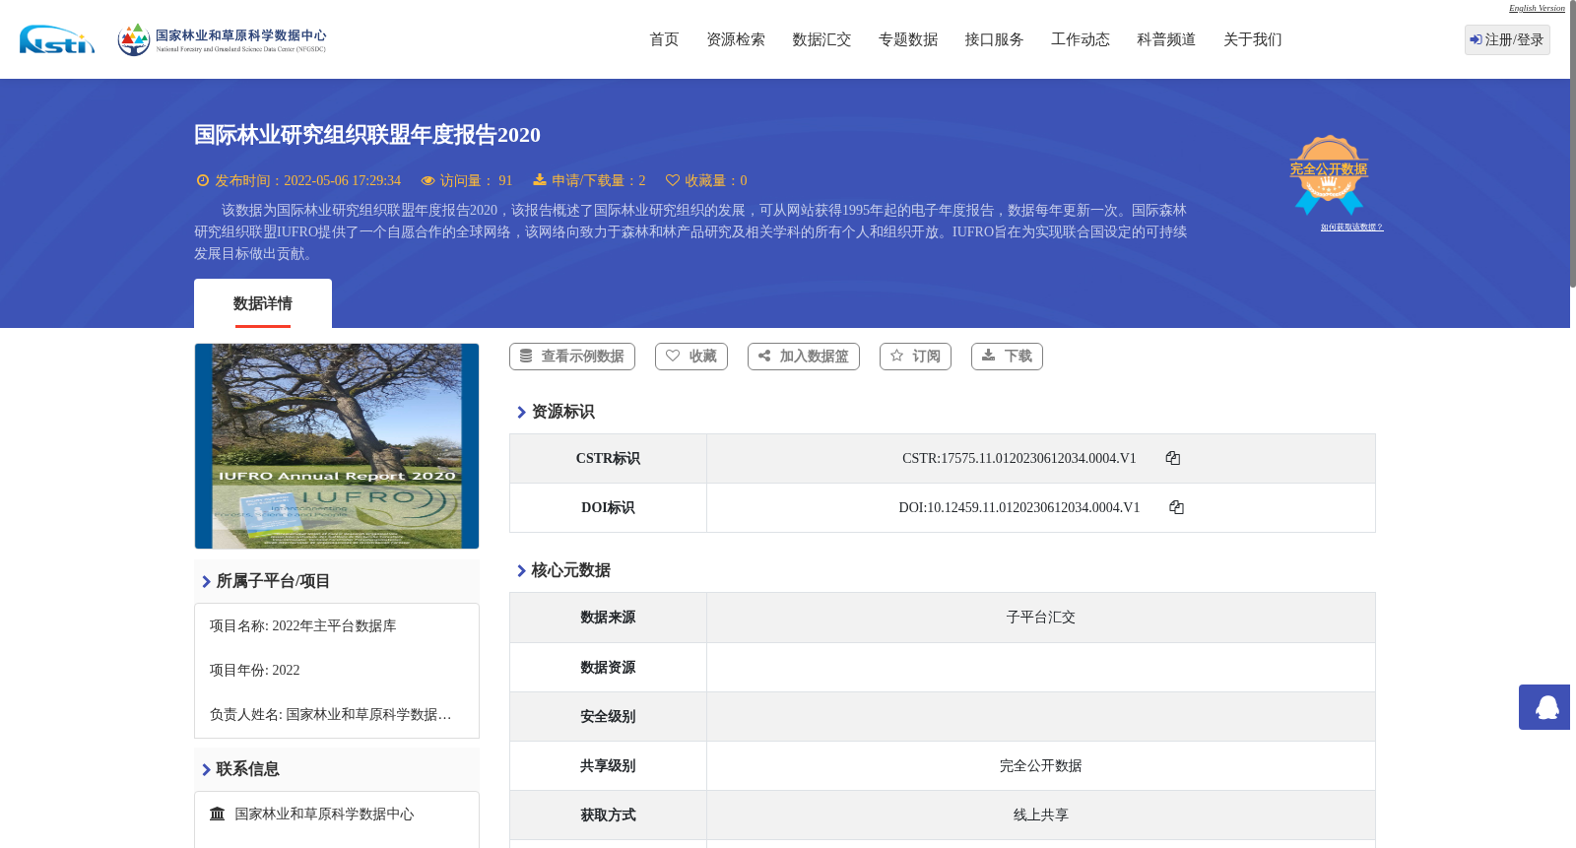The height and width of the screenshot is (848, 1576).
Task: Click the clock icon beside 发布时间
Action: [x=203, y=180]
